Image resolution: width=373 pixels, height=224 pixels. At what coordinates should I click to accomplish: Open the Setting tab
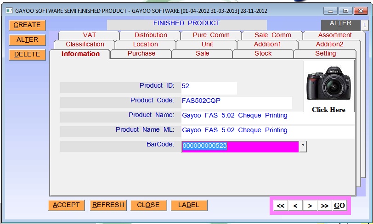click(325, 54)
